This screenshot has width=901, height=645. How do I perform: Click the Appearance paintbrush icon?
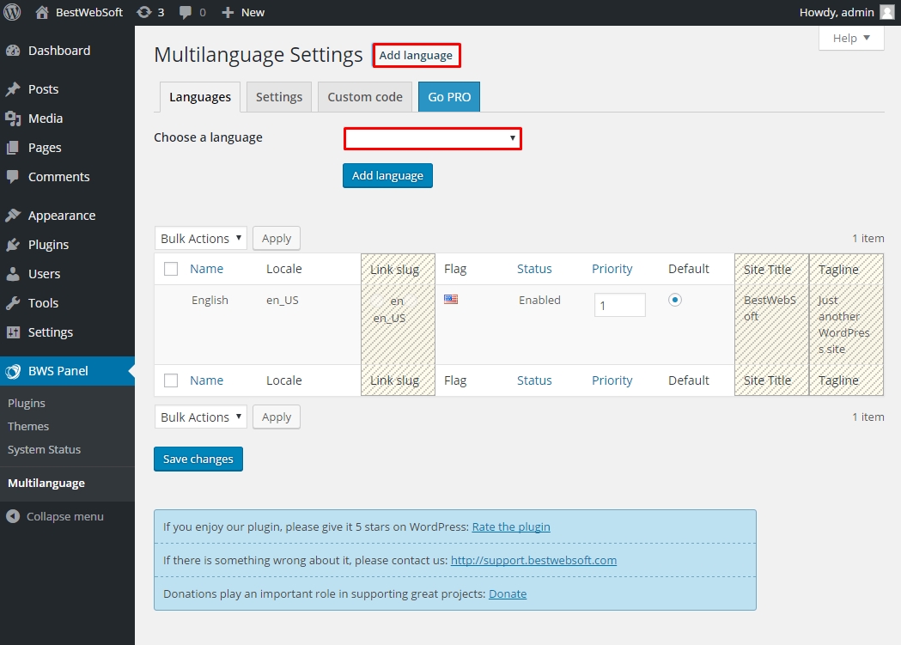[x=13, y=216]
